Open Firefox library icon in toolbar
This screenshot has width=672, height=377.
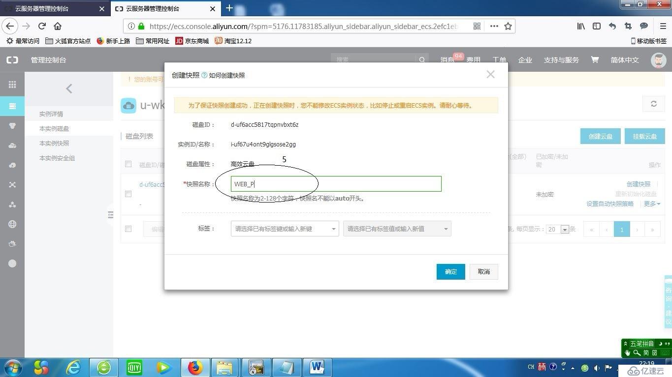coord(581,26)
